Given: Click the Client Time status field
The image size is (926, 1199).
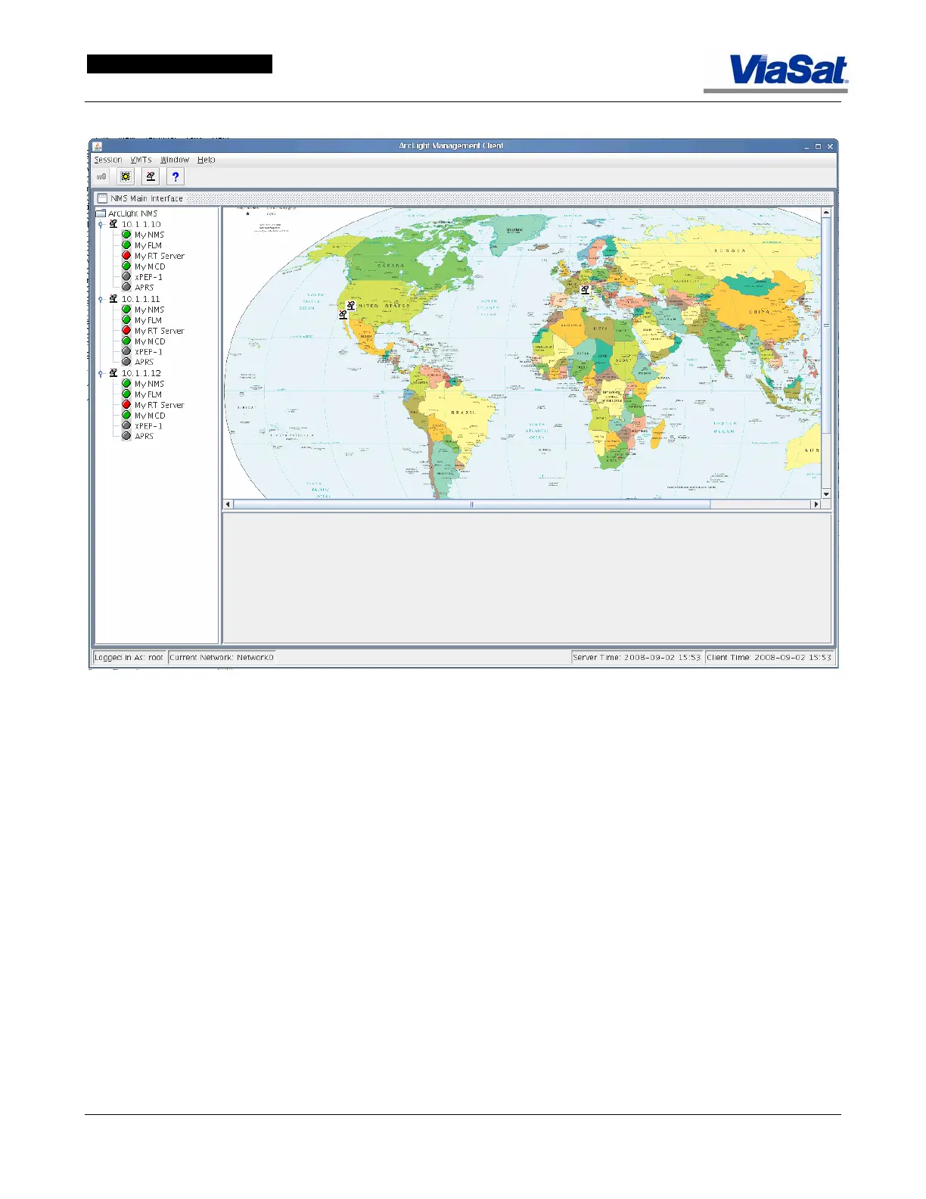Looking at the screenshot, I should pos(769,657).
